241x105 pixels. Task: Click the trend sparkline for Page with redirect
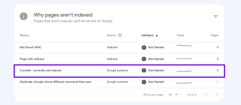coord(184,58)
